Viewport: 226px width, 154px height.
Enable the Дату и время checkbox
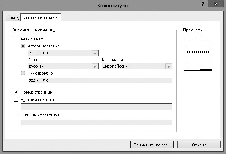point(15,38)
